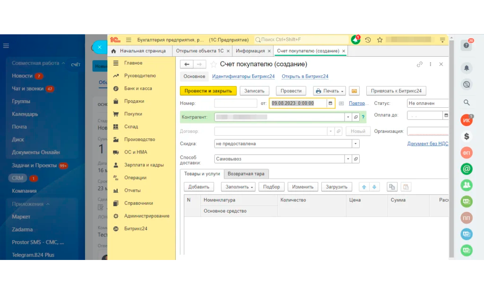This screenshot has height=294, width=484.
Task: Open CRM in Bitrix24 left menu
Action: (17, 178)
